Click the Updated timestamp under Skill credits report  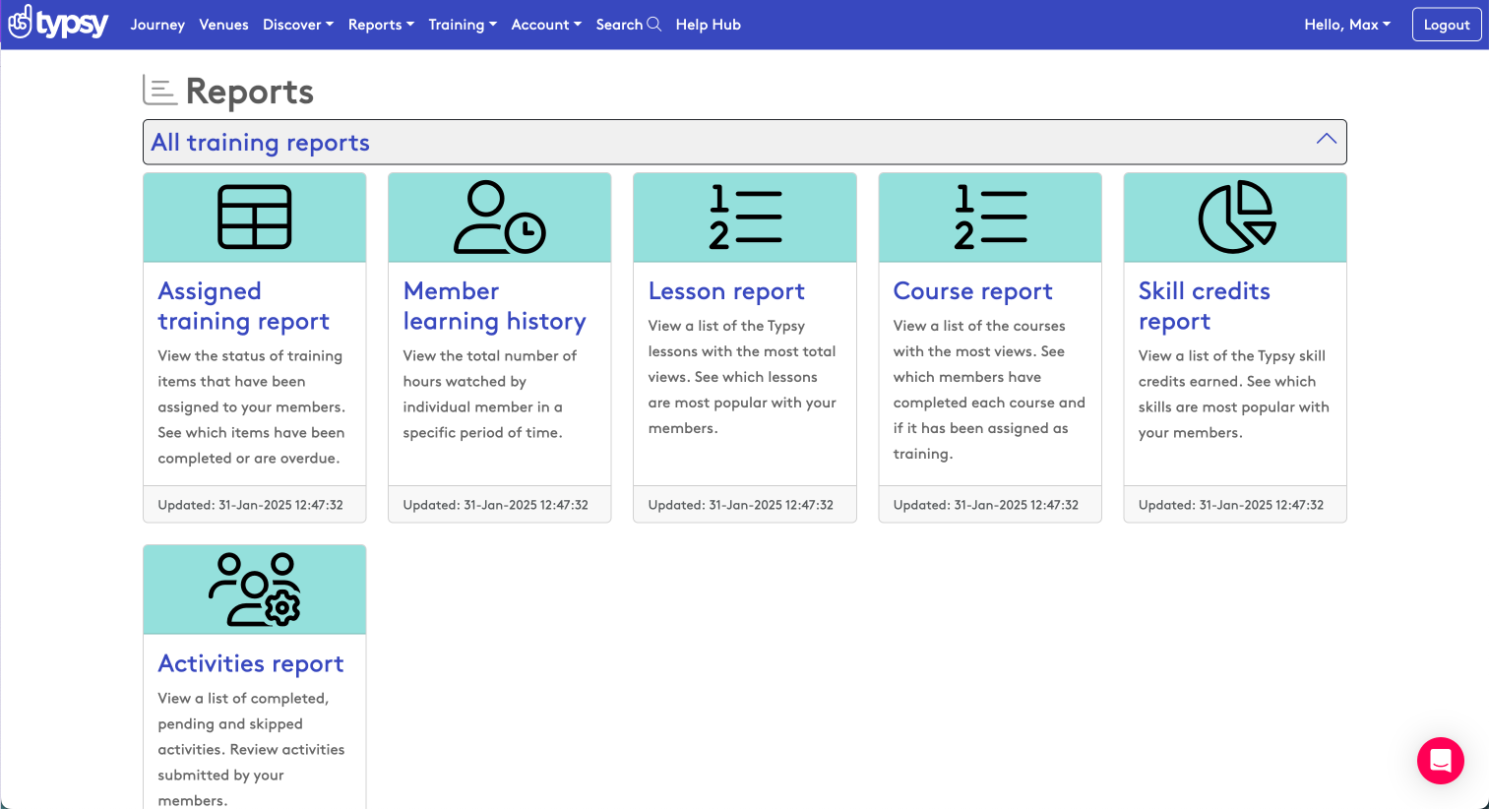[x=1231, y=505]
